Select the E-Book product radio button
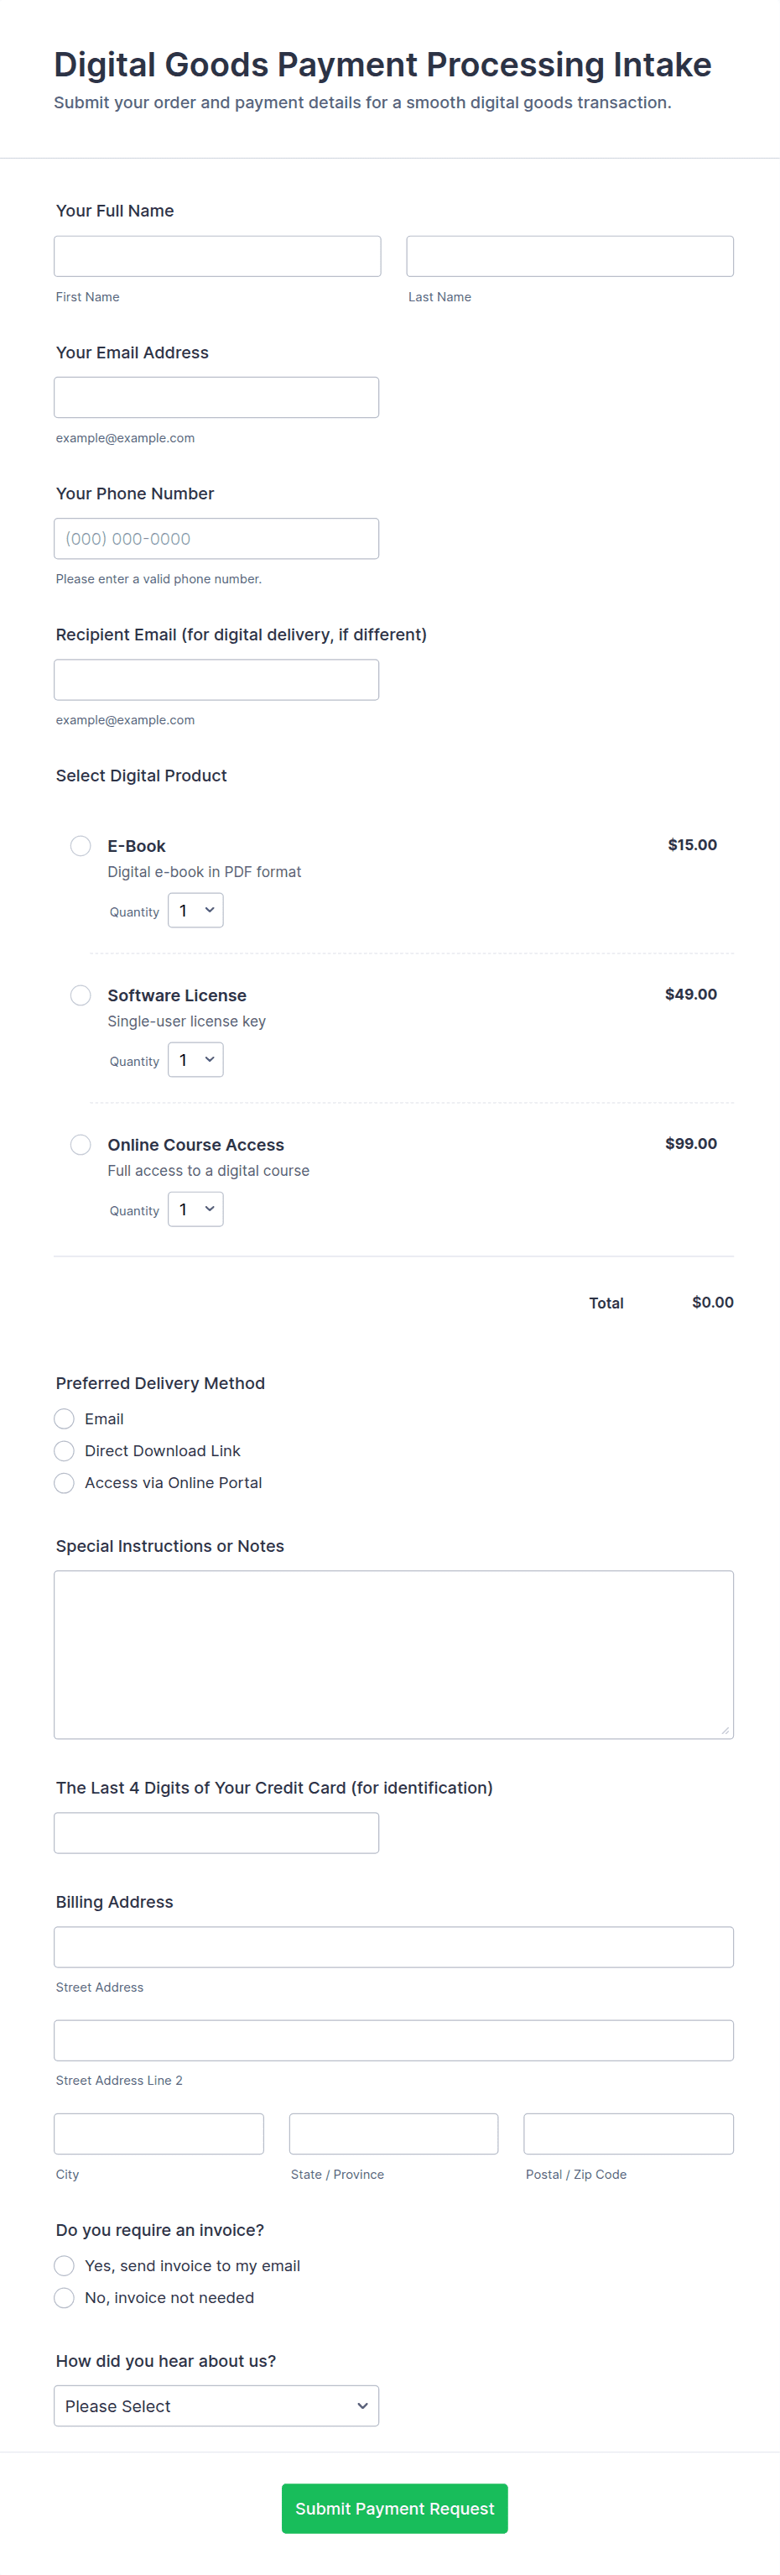780x2575 pixels. (x=81, y=846)
